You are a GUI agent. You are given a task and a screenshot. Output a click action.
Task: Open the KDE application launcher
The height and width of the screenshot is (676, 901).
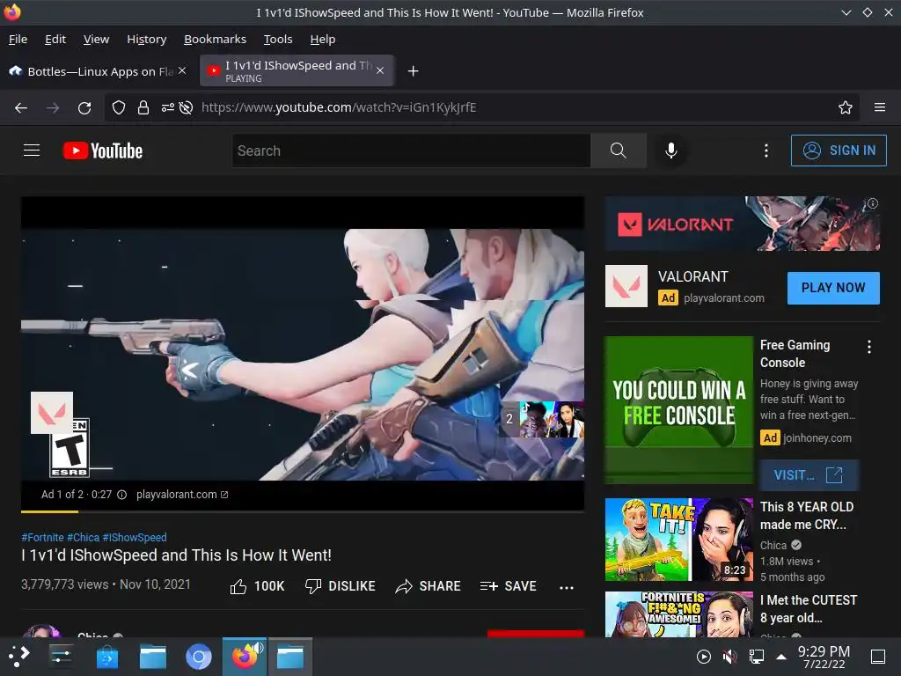pos(19,656)
